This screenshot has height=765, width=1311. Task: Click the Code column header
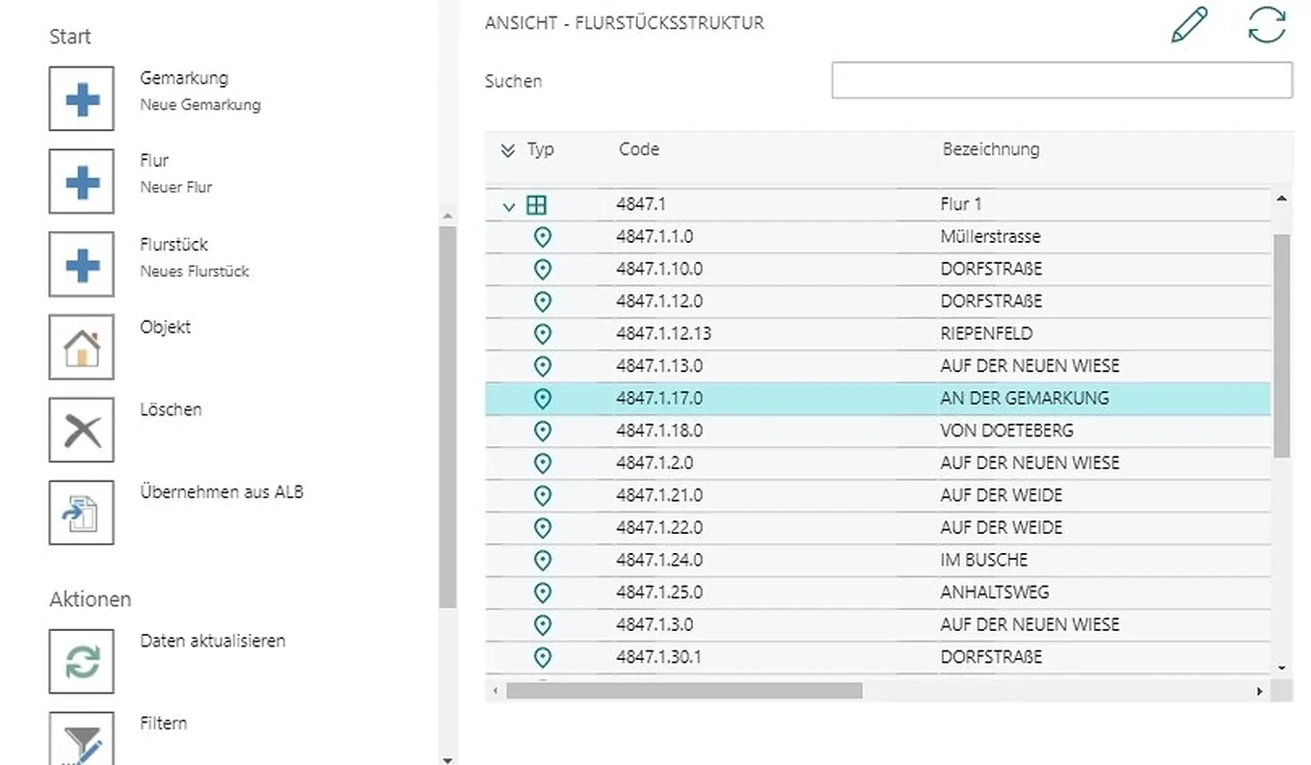[639, 149]
